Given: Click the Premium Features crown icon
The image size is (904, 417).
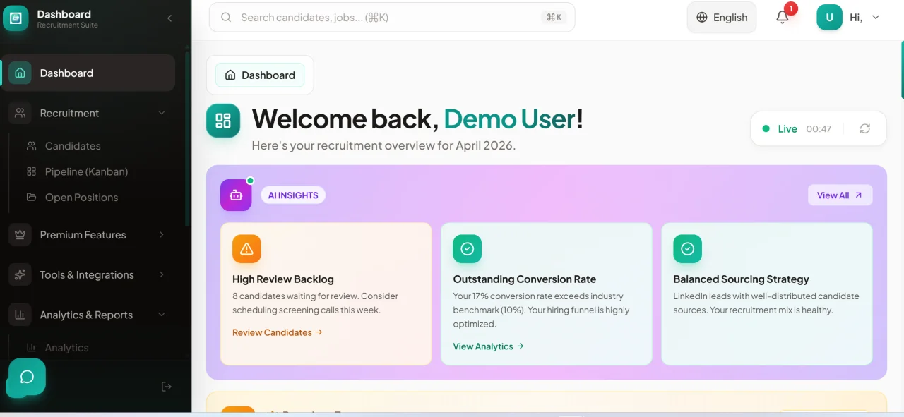Looking at the screenshot, I should pyautogui.click(x=20, y=235).
